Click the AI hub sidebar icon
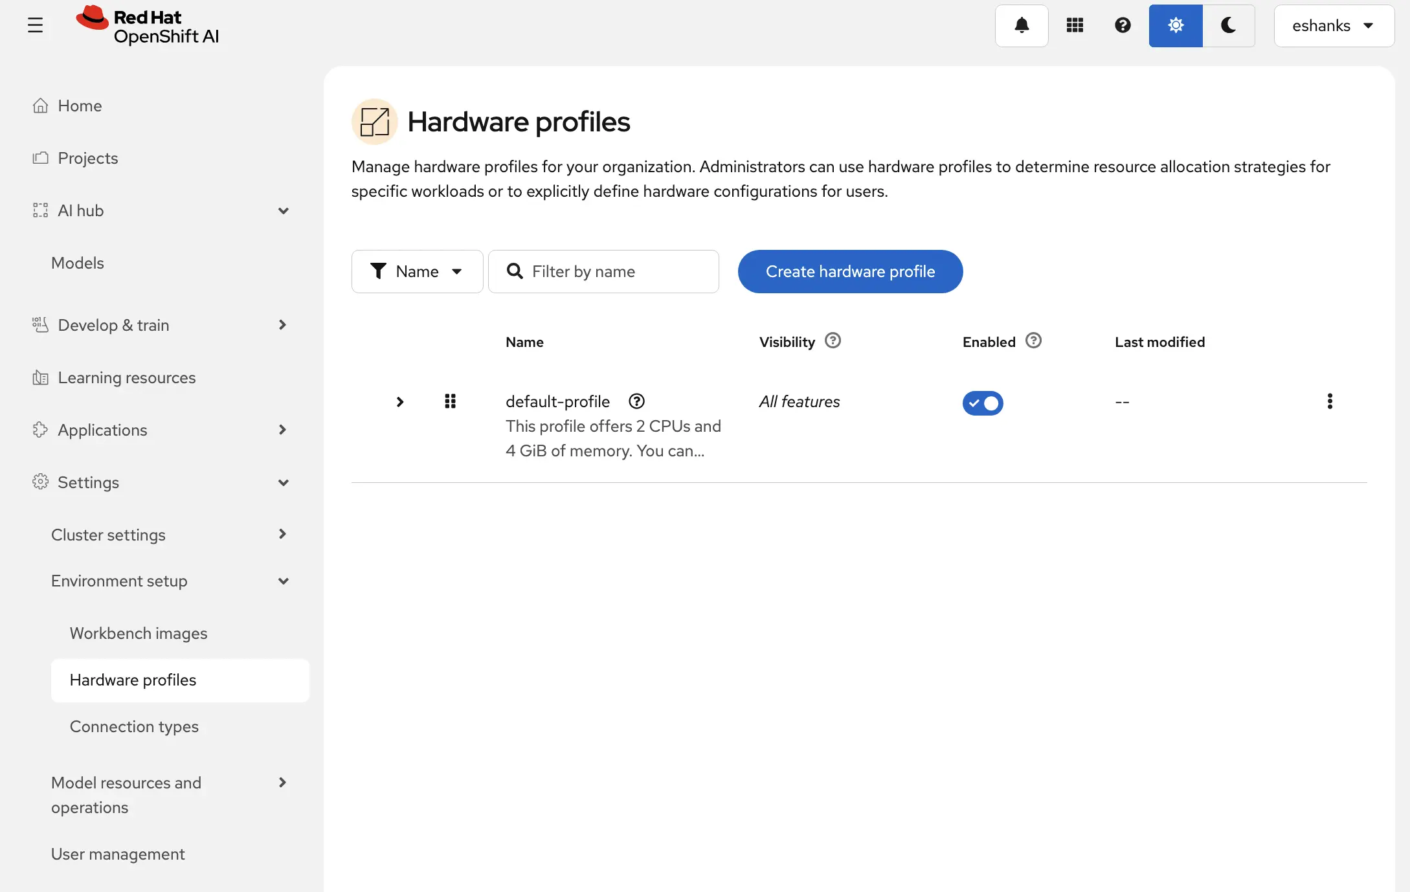The image size is (1410, 892). point(40,210)
